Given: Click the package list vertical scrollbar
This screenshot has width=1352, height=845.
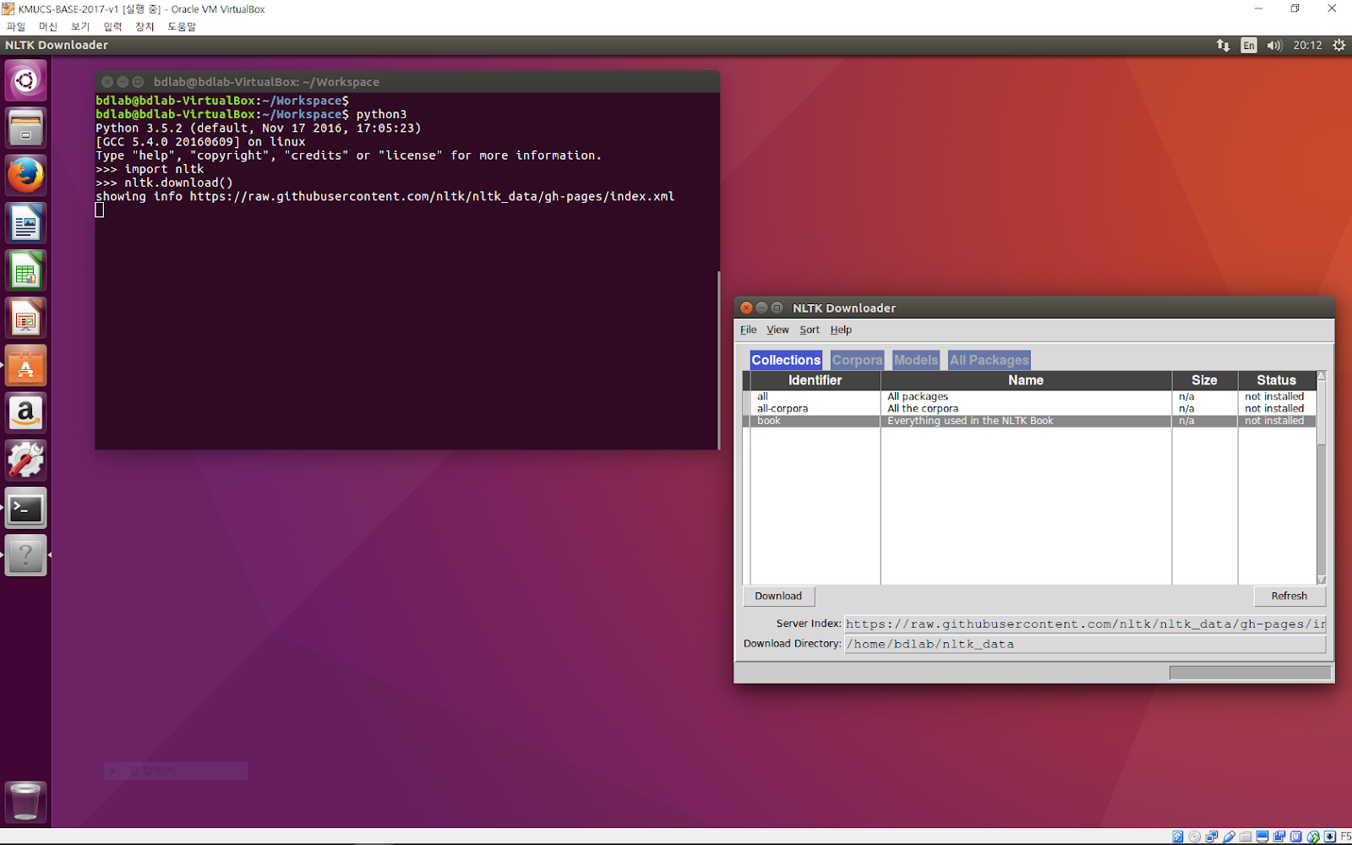Looking at the screenshot, I should (x=1322, y=478).
